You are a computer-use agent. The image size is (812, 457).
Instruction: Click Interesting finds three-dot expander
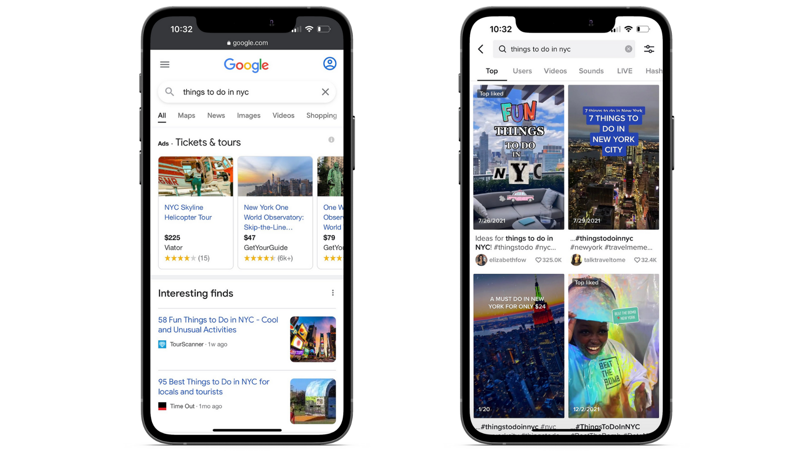[x=332, y=293]
